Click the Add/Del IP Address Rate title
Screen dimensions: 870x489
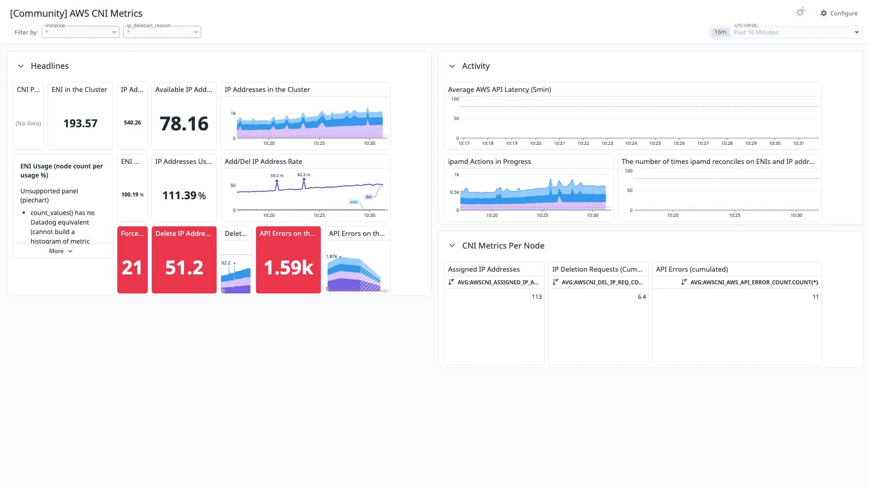tap(263, 162)
